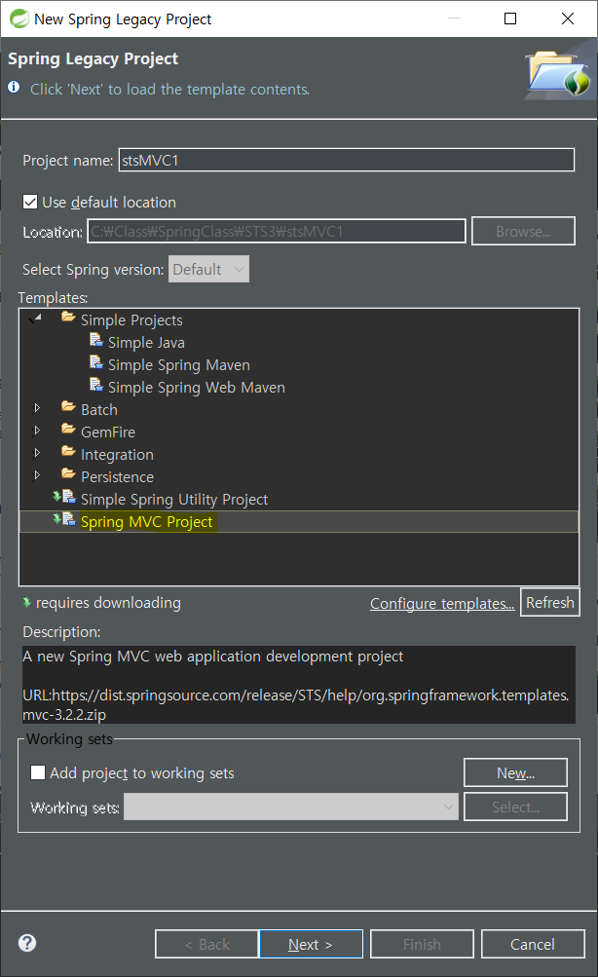
Task: Click the Back button
Action: 206,944
